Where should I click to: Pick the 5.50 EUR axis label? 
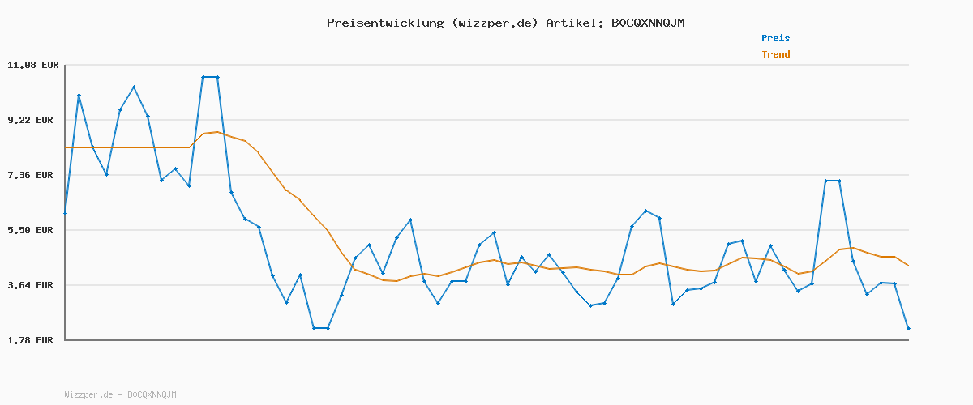pyautogui.click(x=32, y=230)
